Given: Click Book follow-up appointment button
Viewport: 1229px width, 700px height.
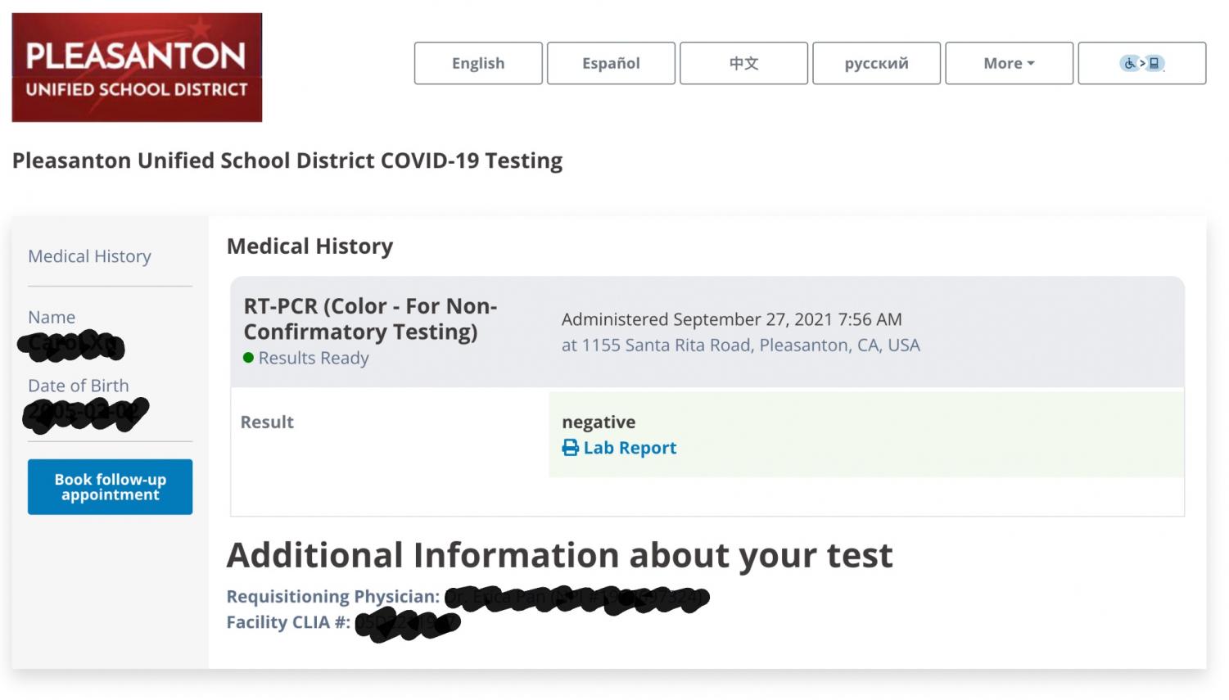Looking at the screenshot, I should [110, 487].
